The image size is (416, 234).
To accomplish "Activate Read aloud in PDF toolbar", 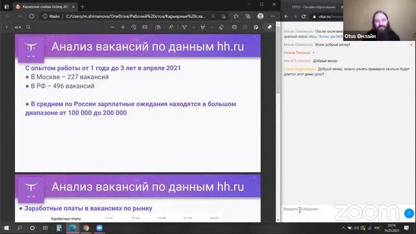I will pyautogui.click(x=171, y=27).
